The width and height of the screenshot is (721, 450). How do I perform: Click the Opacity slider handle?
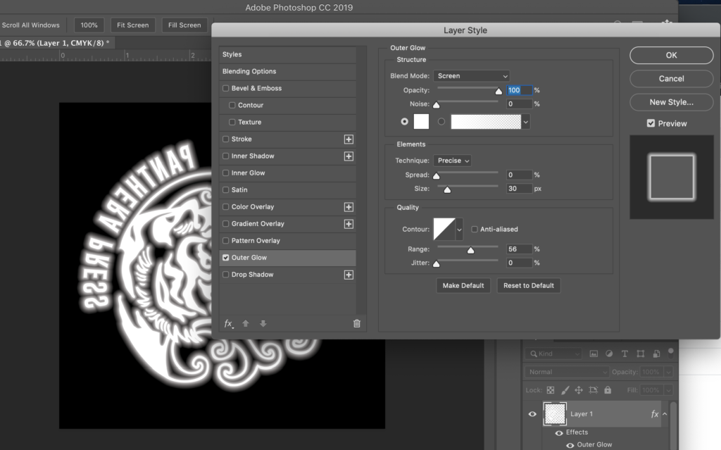coord(499,91)
